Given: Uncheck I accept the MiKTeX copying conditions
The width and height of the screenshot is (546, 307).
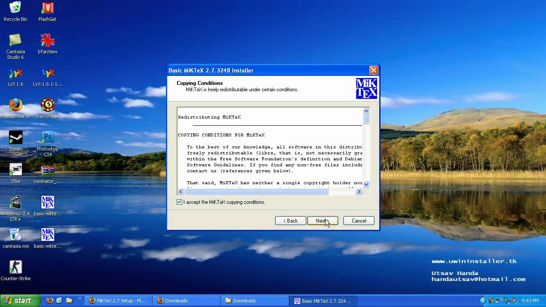Looking at the screenshot, I should pyautogui.click(x=179, y=202).
